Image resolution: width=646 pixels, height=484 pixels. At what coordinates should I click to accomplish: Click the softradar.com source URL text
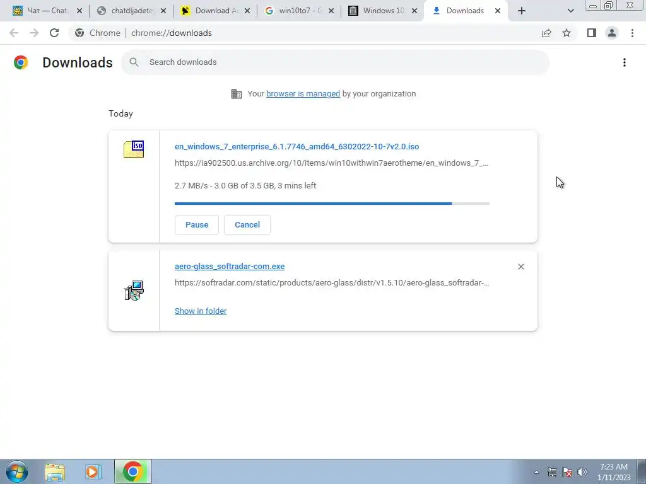(332, 283)
